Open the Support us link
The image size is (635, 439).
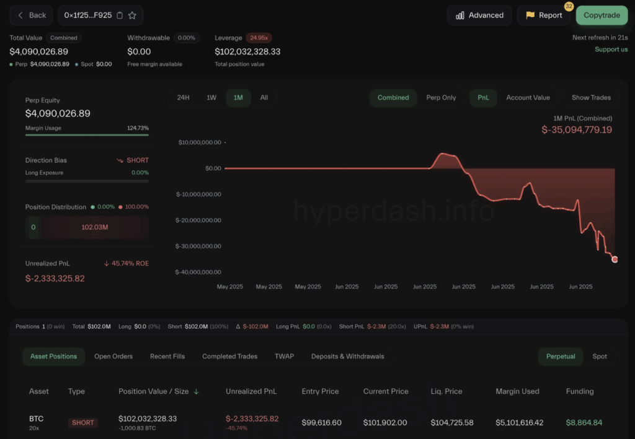click(611, 50)
